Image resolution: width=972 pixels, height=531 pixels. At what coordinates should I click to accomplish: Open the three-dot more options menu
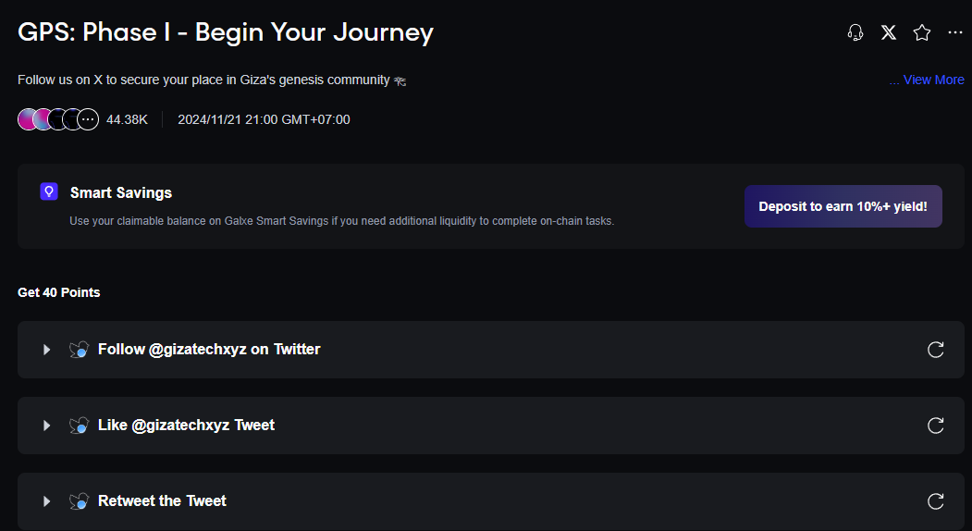pyautogui.click(x=955, y=33)
